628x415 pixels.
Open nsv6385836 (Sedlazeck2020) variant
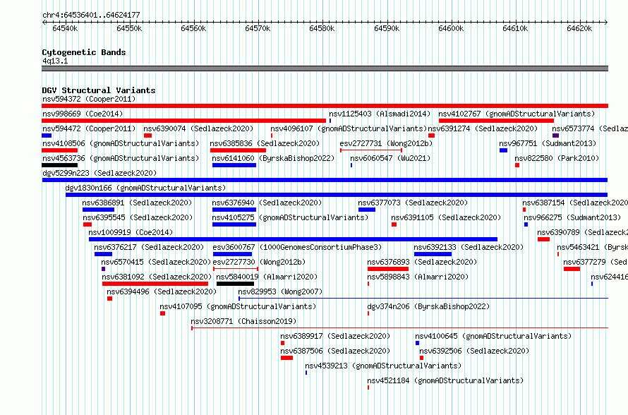[265, 143]
